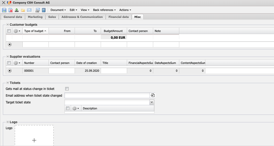Sort by Type of budget column header
Viewport: 274px width, 146px height.
[x=35, y=31]
